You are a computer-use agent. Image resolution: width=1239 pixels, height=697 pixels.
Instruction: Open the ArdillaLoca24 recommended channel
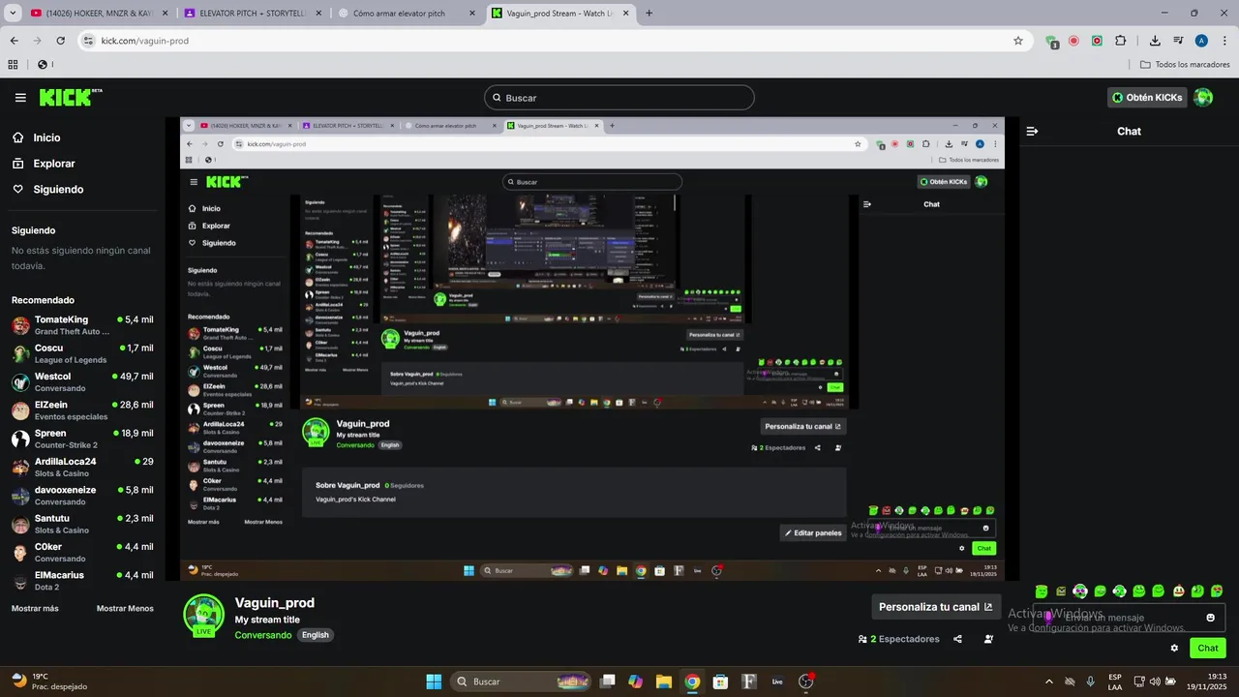[82, 467]
